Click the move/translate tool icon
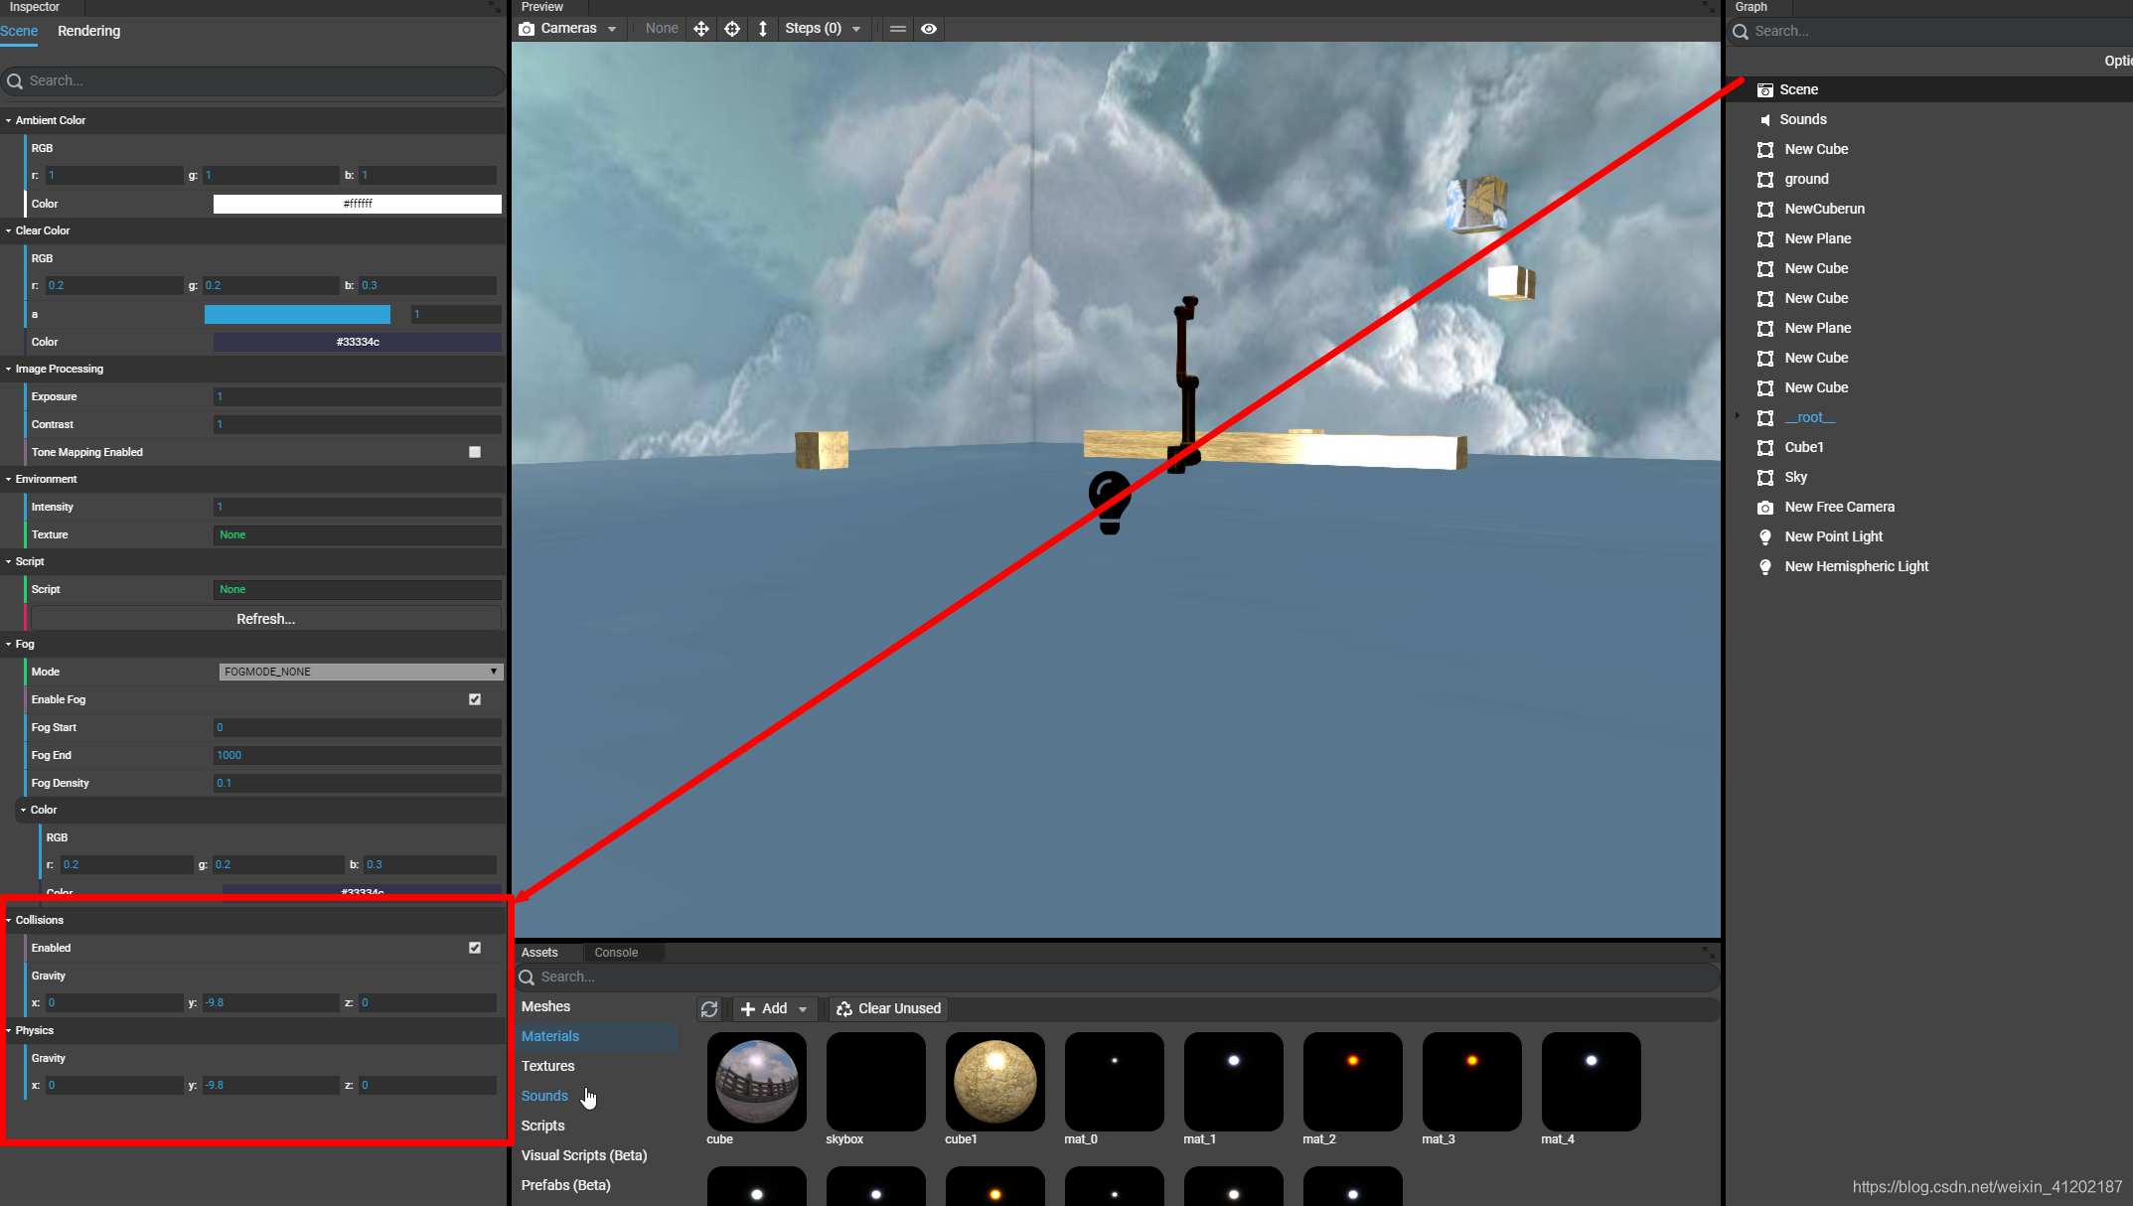Screen dimensions: 2133x1206 pos(700,28)
